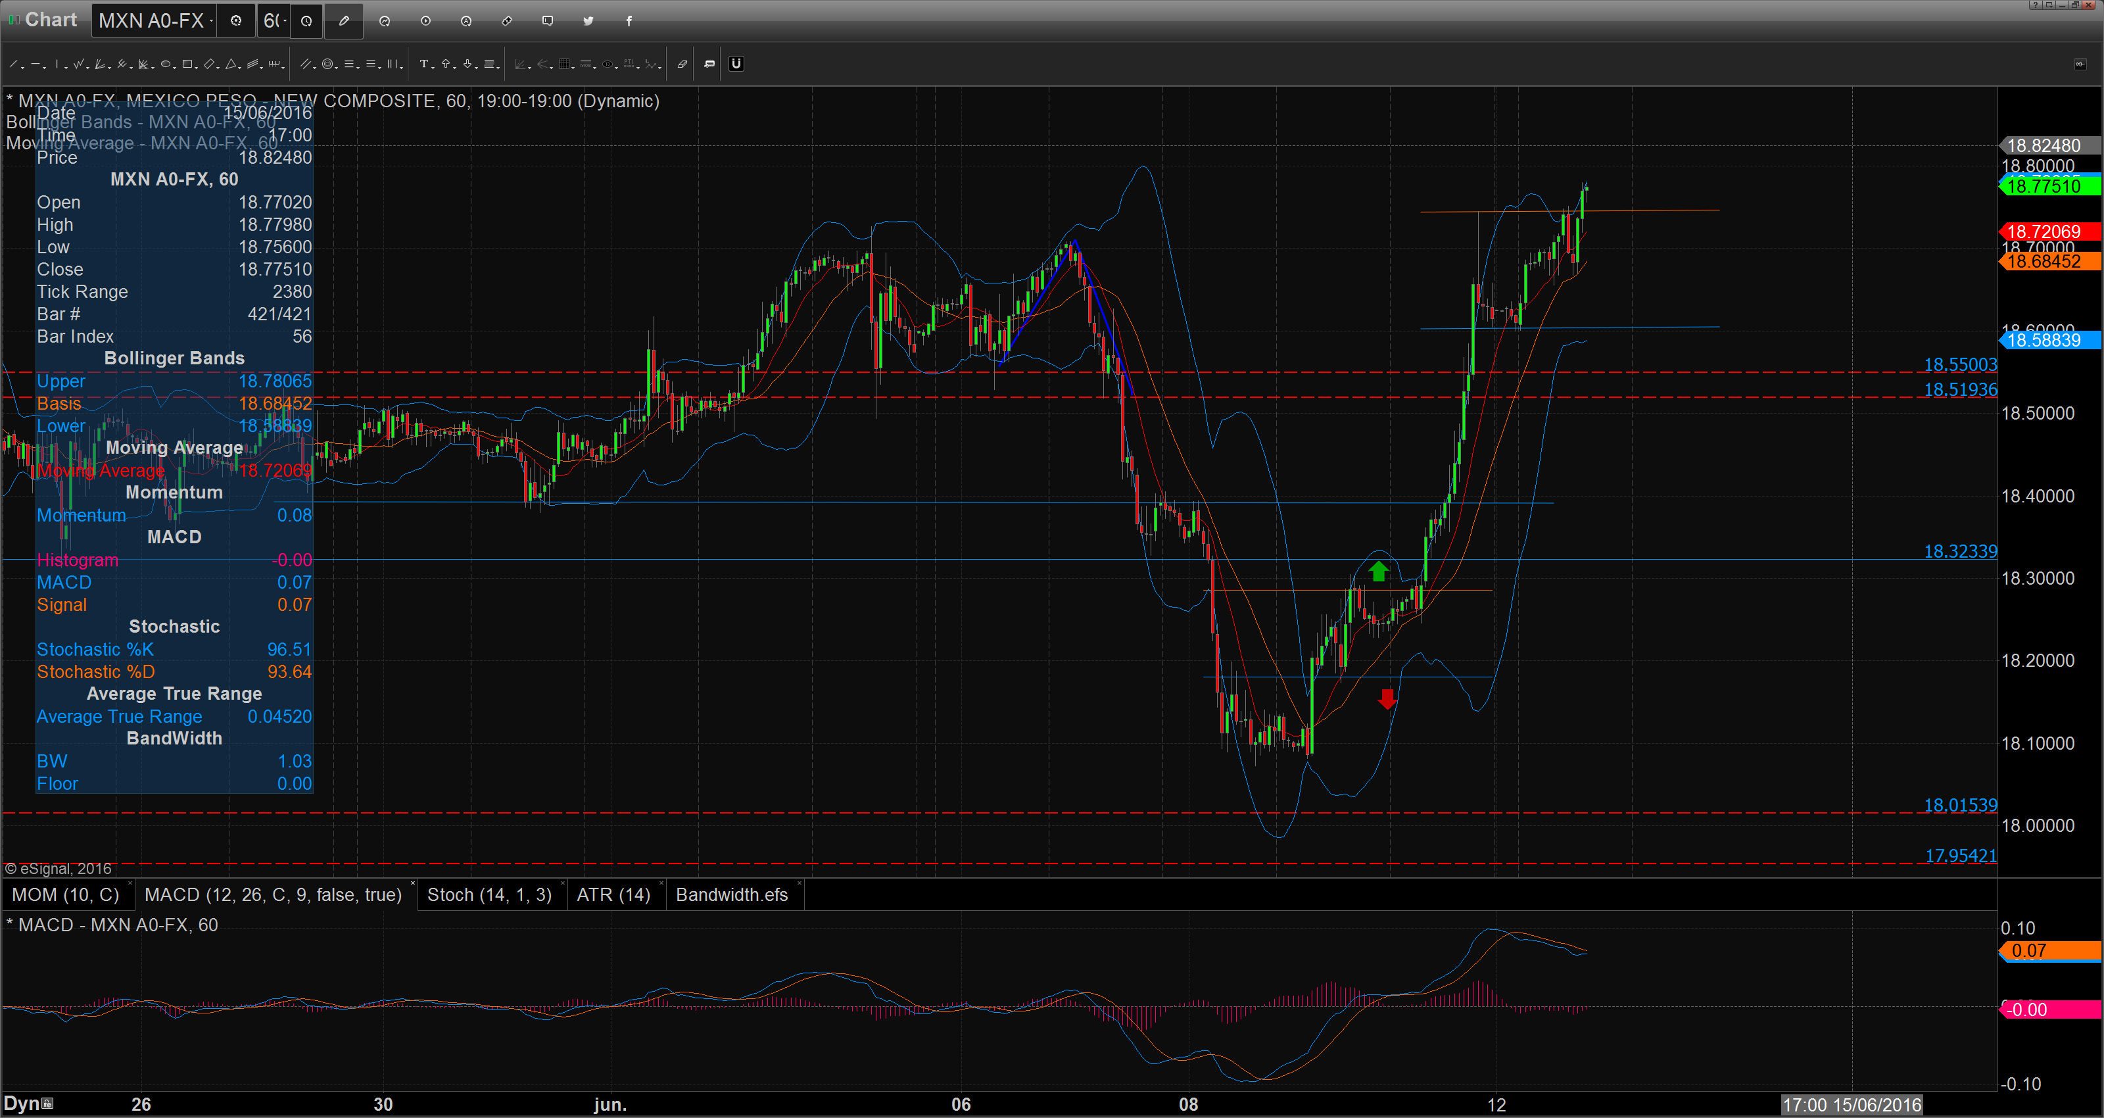
Task: Close the MOM (10, C) tab
Action: 130,885
